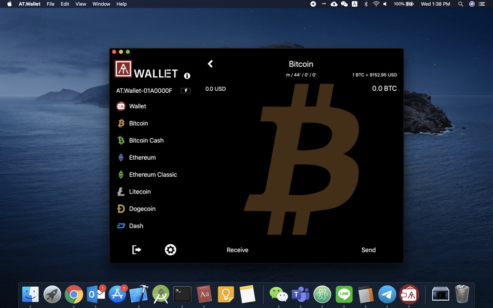
Task: Open Xcode from the Dock
Action: [x=139, y=295]
